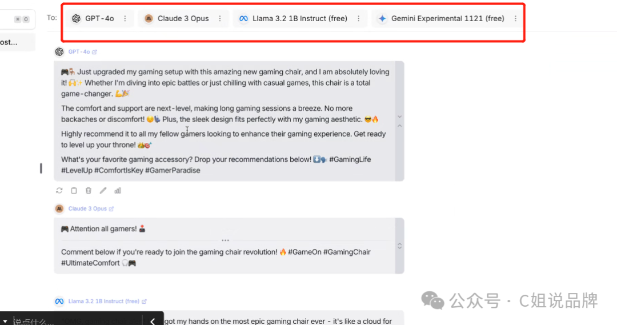Click the left arrow in bottom overlay bar
The height and width of the screenshot is (325, 617).
(153, 321)
